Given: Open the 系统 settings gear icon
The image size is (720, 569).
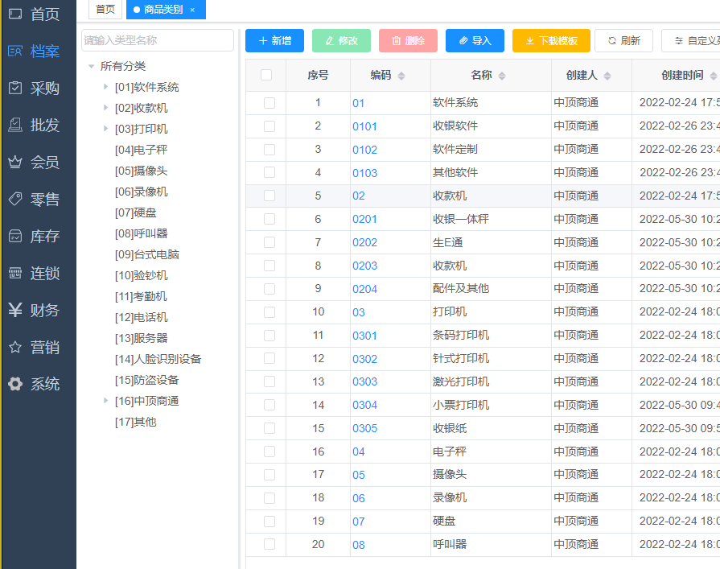Looking at the screenshot, I should coord(15,385).
